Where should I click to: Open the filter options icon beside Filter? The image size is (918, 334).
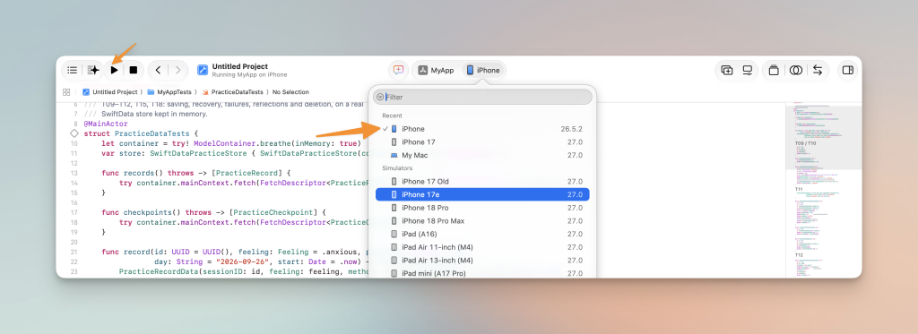pyautogui.click(x=380, y=97)
